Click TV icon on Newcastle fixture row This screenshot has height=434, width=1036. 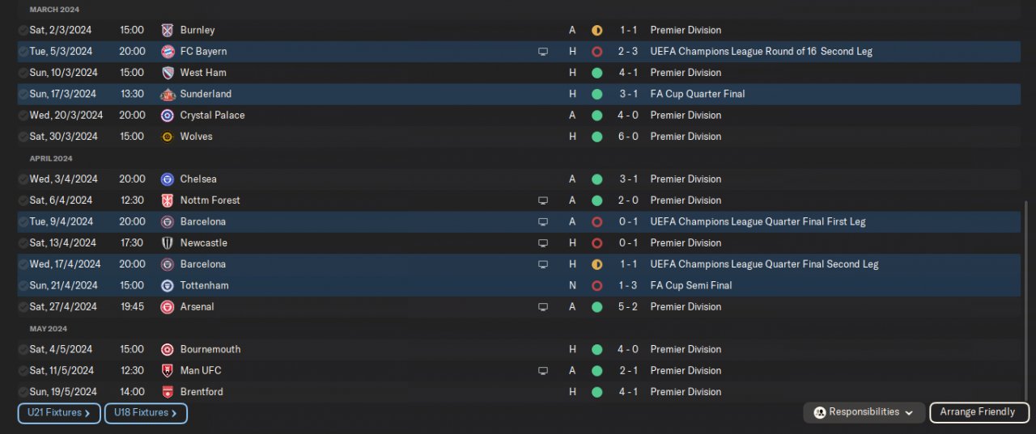click(x=543, y=243)
